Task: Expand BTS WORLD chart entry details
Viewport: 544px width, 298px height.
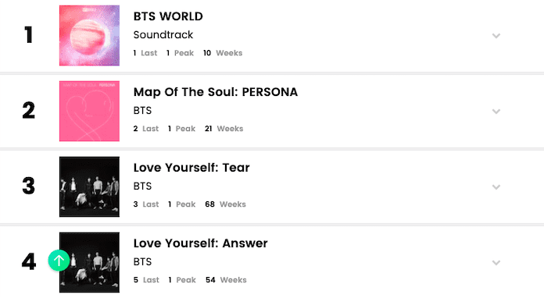Action: pos(496,36)
